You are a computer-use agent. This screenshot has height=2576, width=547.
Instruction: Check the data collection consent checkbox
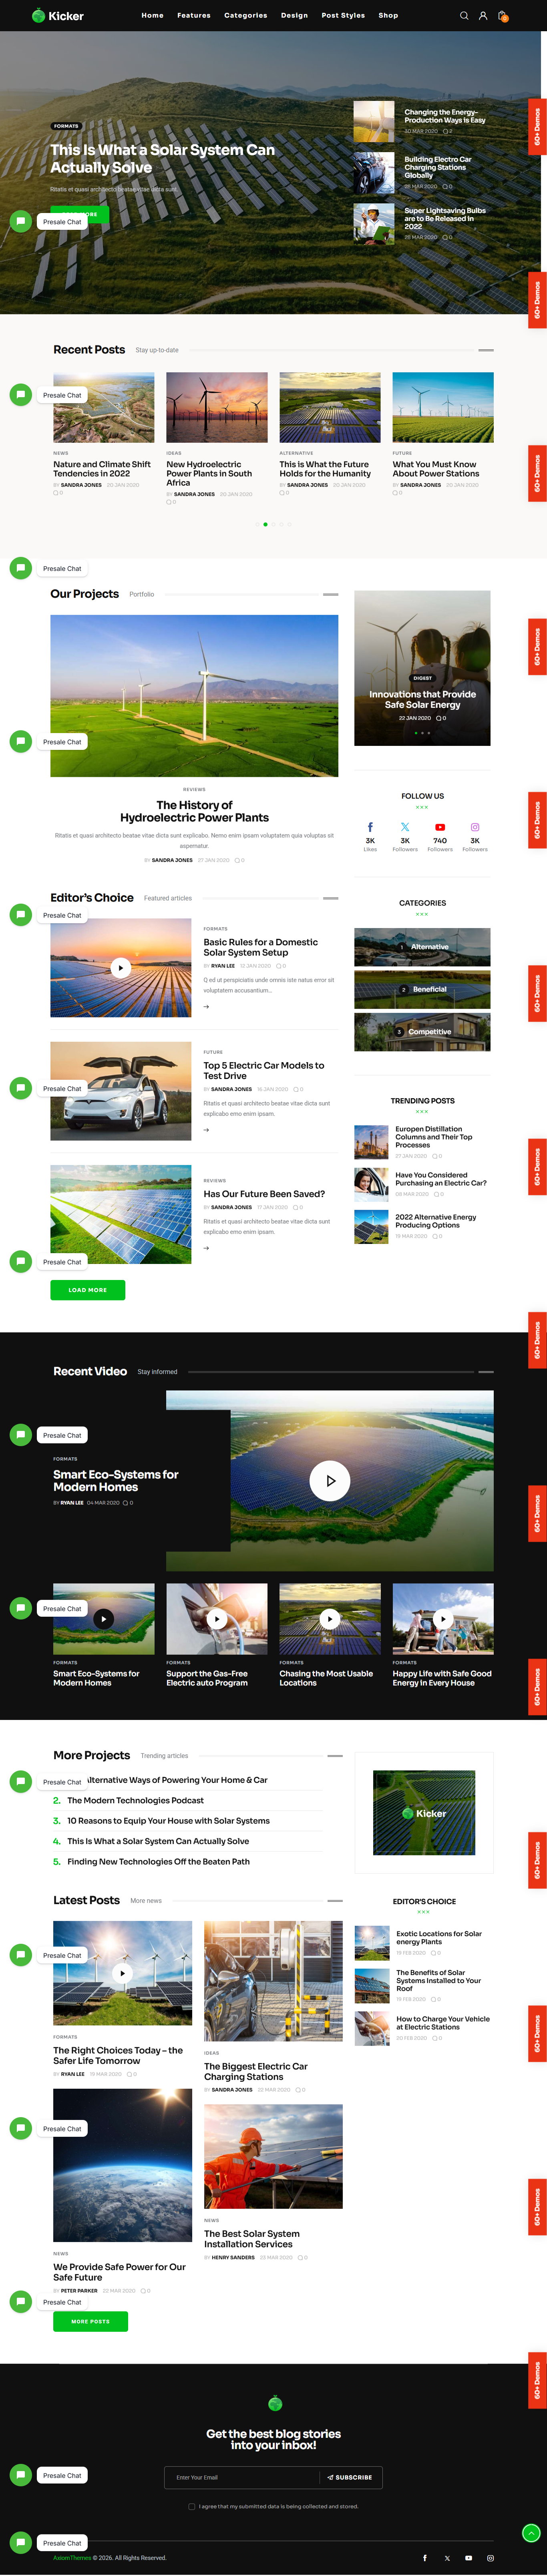tap(192, 2506)
